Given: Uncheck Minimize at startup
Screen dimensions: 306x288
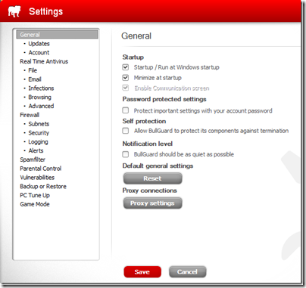Looking at the screenshot, I should coord(126,78).
